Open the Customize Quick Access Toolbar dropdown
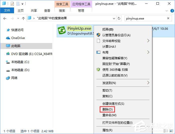The width and height of the screenshot is (175, 134). coord(22,4)
